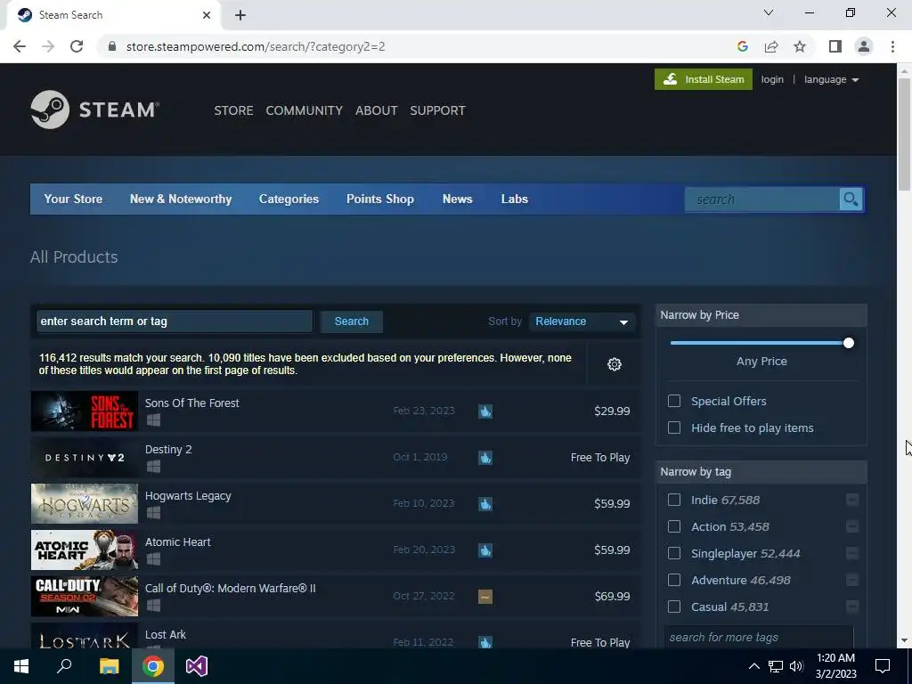Collapse Narrow by tag section header
Screen dimensions: 912x684
[x=761, y=472]
